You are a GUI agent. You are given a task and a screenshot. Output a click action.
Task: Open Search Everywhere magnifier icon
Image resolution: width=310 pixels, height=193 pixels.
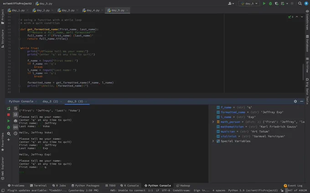click(300, 4)
